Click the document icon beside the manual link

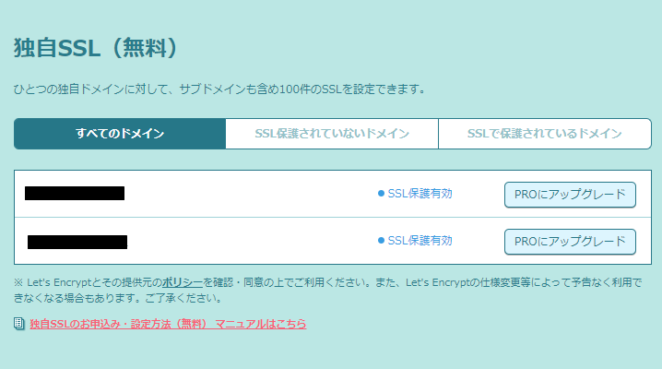coord(19,324)
